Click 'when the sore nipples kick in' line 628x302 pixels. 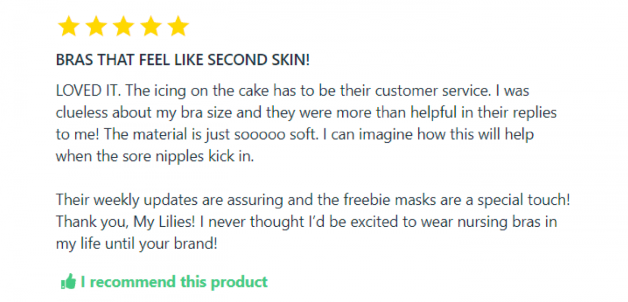(155, 156)
